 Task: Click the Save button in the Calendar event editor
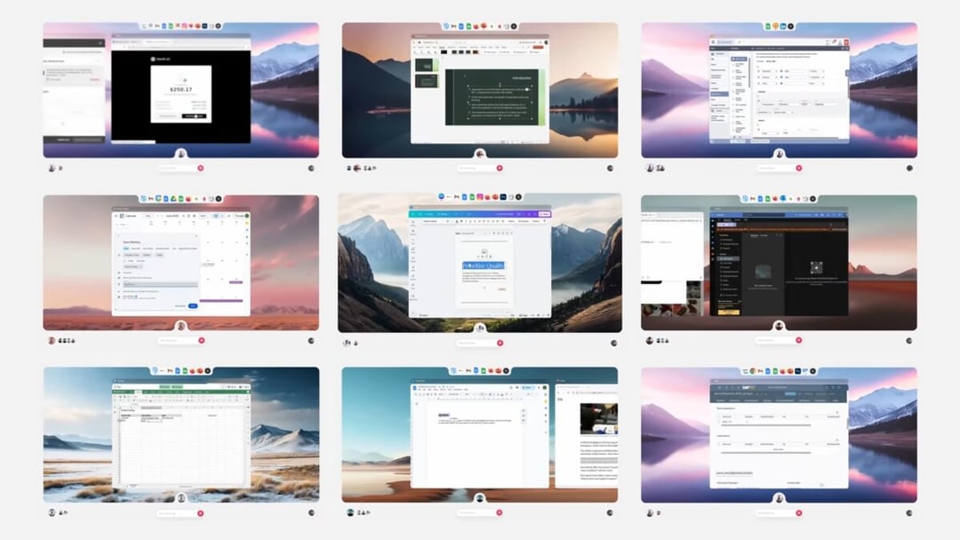[194, 306]
